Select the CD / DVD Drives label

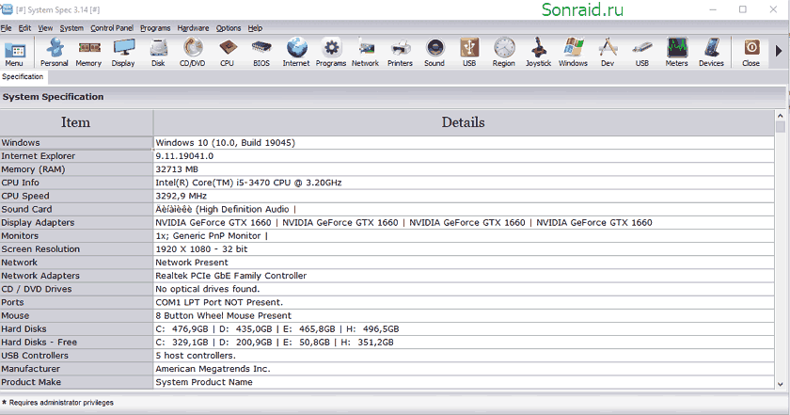coord(37,289)
